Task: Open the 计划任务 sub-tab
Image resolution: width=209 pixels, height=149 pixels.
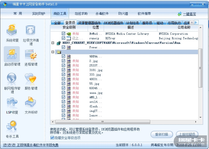Action: pos(133,23)
